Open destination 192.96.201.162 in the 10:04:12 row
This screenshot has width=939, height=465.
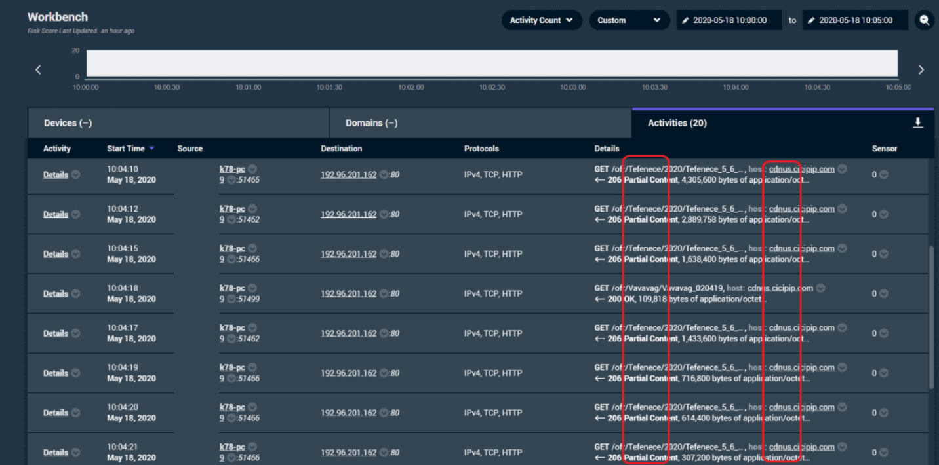(x=349, y=214)
